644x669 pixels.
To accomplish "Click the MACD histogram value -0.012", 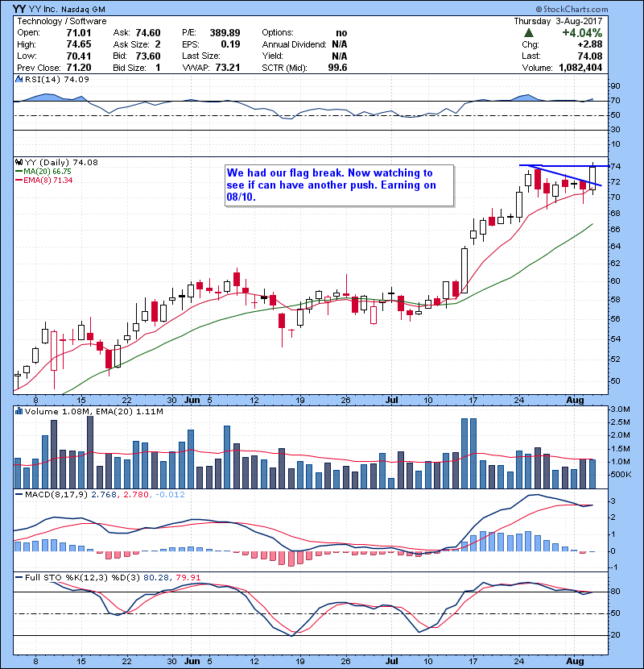I will (171, 495).
